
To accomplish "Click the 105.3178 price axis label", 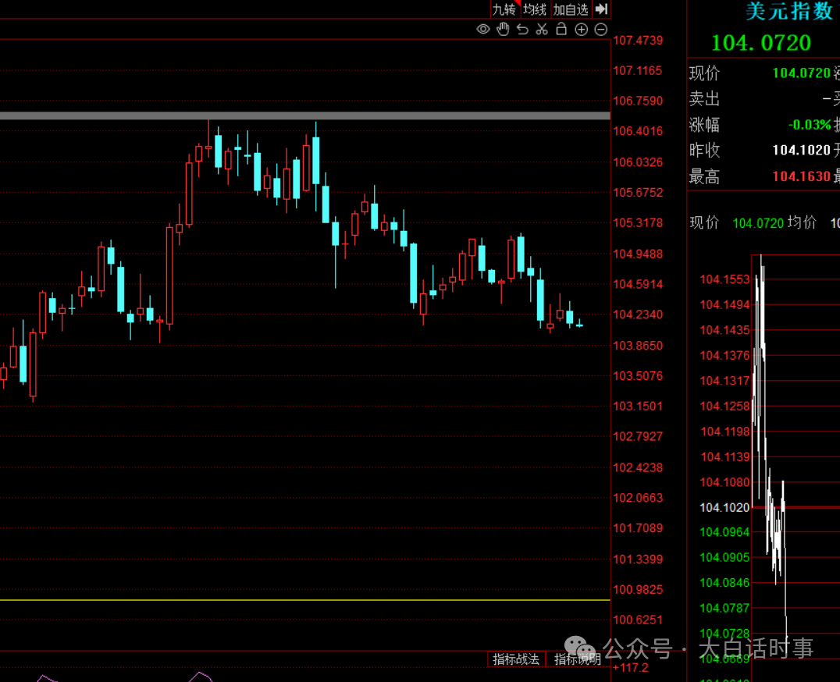I will (x=638, y=222).
